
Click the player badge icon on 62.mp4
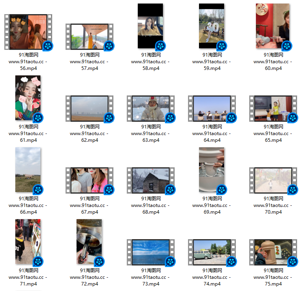click(109, 118)
